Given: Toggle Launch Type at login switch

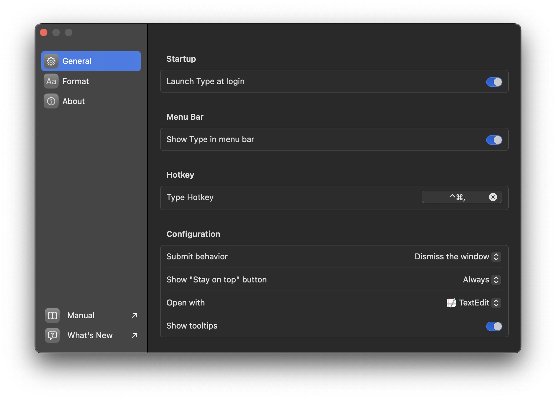Looking at the screenshot, I should (494, 82).
